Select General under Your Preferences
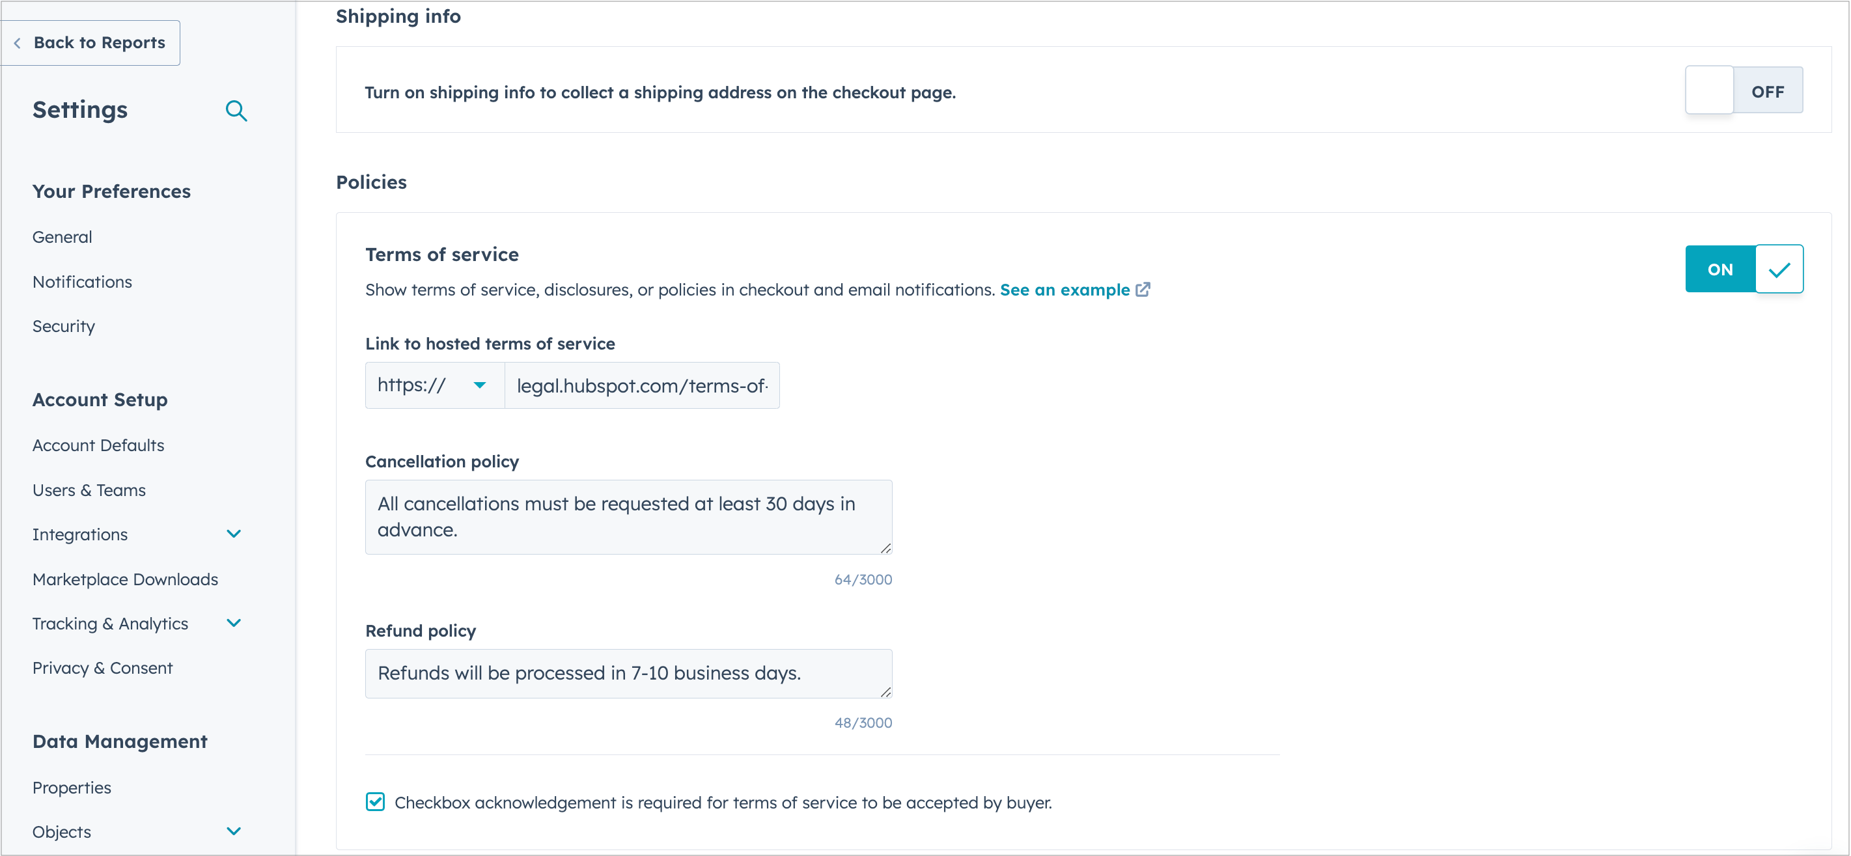The height and width of the screenshot is (856, 1851). coord(62,236)
